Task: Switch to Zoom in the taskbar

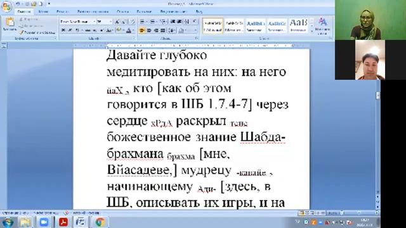Action: [x=44, y=222]
